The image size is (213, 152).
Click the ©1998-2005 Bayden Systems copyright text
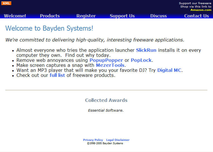tap(105, 143)
